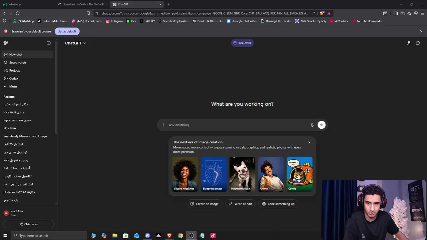Open recent chat FIFA و FC
Screen dimensions: 427x240
tap(27, 128)
